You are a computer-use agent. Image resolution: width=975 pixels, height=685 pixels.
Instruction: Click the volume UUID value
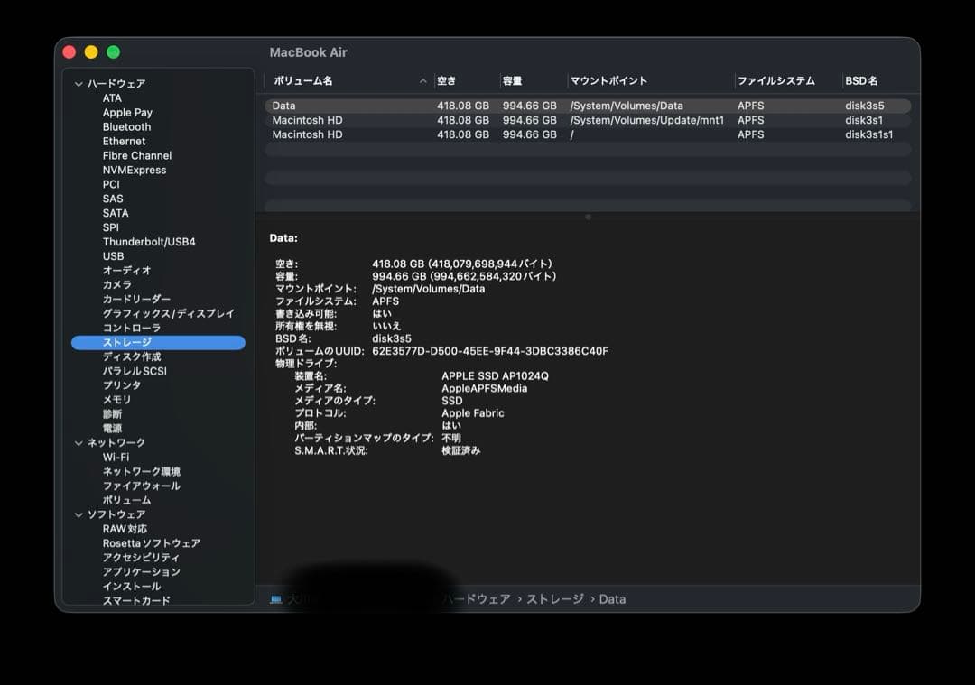(490, 351)
